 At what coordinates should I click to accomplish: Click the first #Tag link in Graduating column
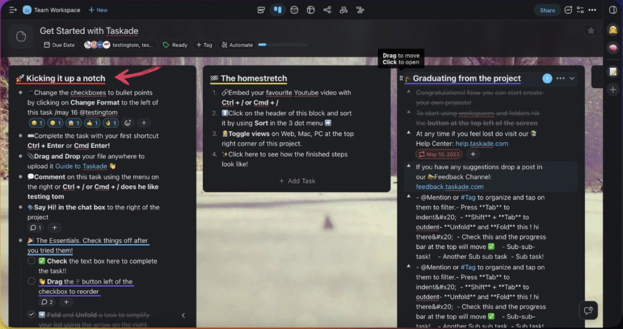[468, 197]
